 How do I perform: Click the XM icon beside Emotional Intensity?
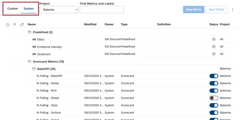point(34,47)
